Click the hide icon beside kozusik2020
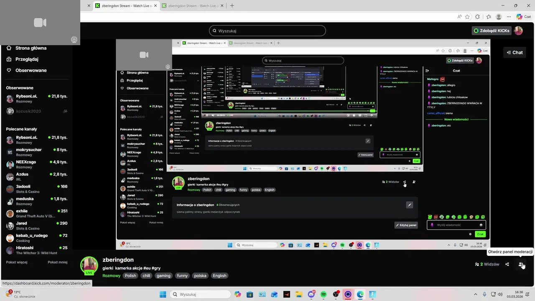The width and height of the screenshot is (535, 301). click(65, 111)
